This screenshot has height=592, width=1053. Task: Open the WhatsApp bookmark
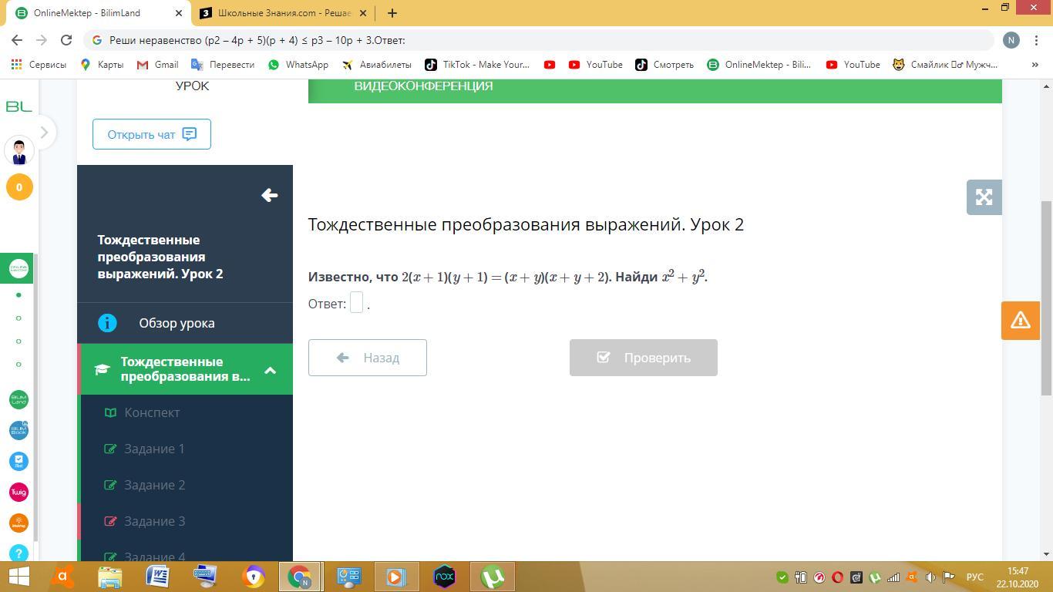[x=298, y=65]
